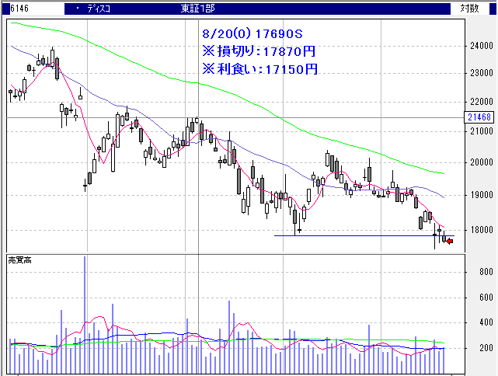Click the 18000 price axis label
The image size is (498, 376).
(479, 230)
